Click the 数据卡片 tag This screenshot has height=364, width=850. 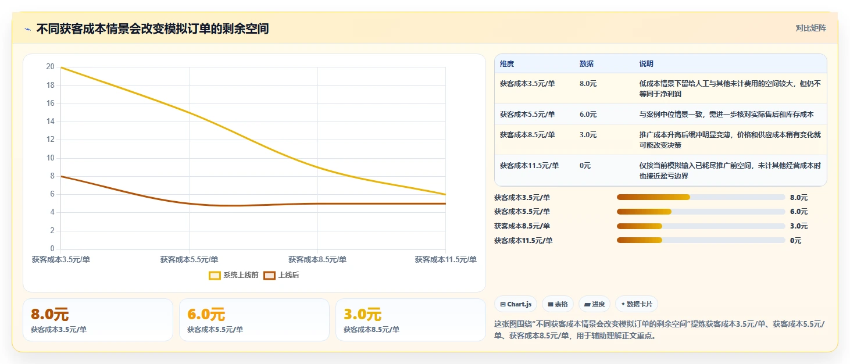[637, 304]
